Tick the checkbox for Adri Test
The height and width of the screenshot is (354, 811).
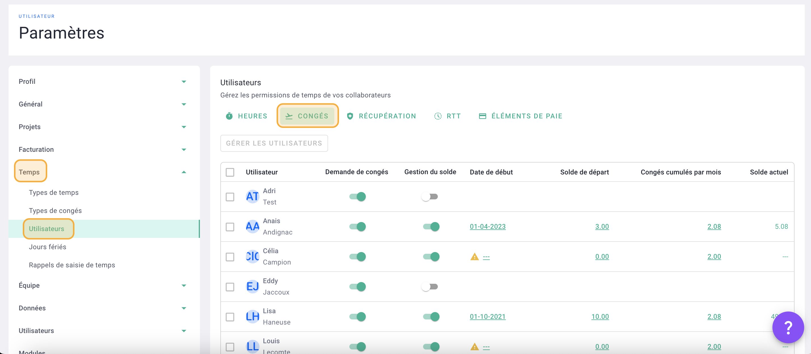click(x=230, y=197)
